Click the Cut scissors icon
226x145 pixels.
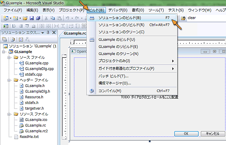pyautogui.click(x=46, y=18)
